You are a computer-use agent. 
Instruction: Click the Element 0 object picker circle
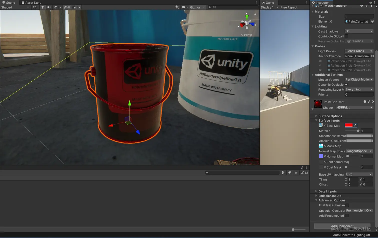click(372, 21)
